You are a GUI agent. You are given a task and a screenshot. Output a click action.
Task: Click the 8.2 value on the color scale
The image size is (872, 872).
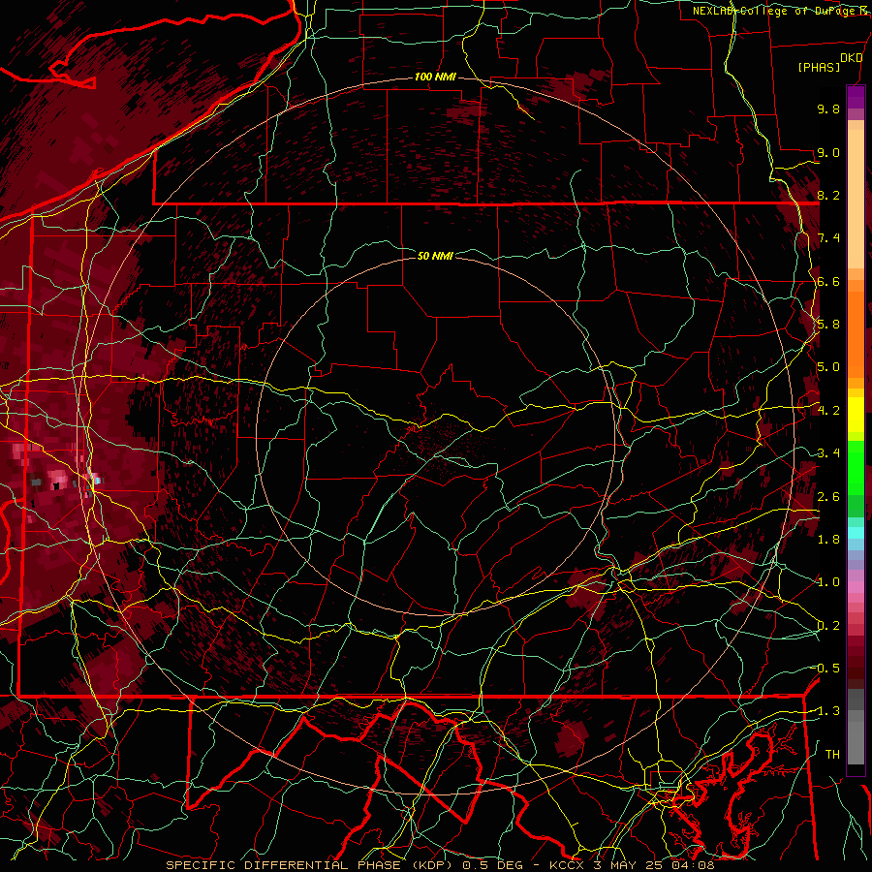click(828, 195)
